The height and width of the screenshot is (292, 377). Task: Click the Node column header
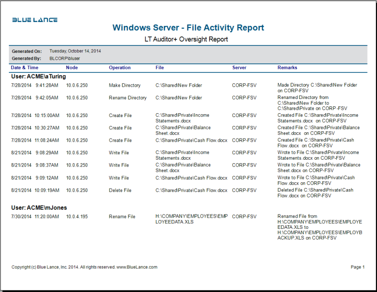72,68
